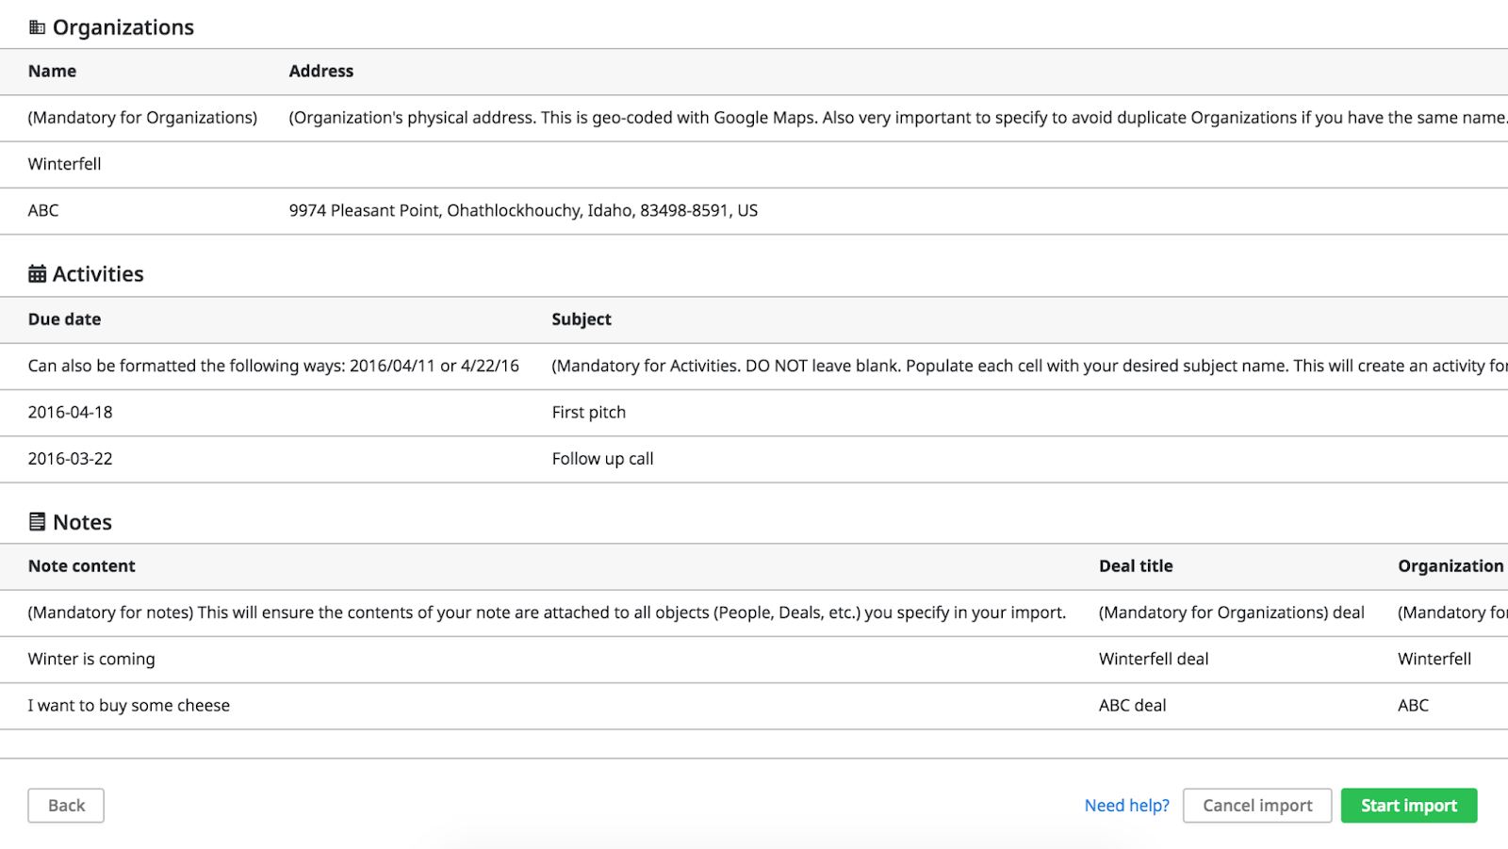Open the Need help? link
Image resolution: width=1508 pixels, height=849 pixels.
[1126, 805]
